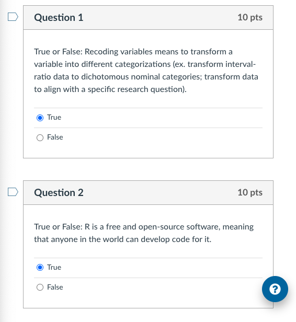Open the help question-mark button
This screenshot has width=296, height=322.
275,289
